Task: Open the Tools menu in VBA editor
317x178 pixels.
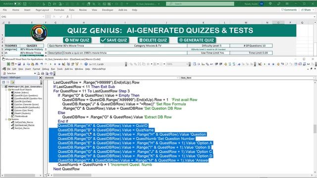Action: pos(60,69)
